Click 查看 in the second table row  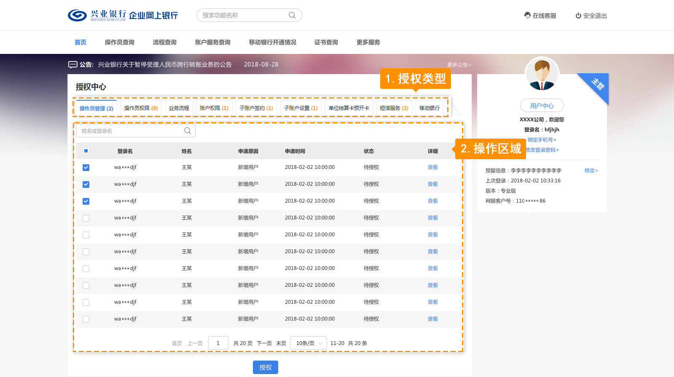433,184
